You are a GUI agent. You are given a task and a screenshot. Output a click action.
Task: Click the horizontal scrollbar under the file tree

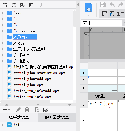pyautogui.click(x=26, y=101)
